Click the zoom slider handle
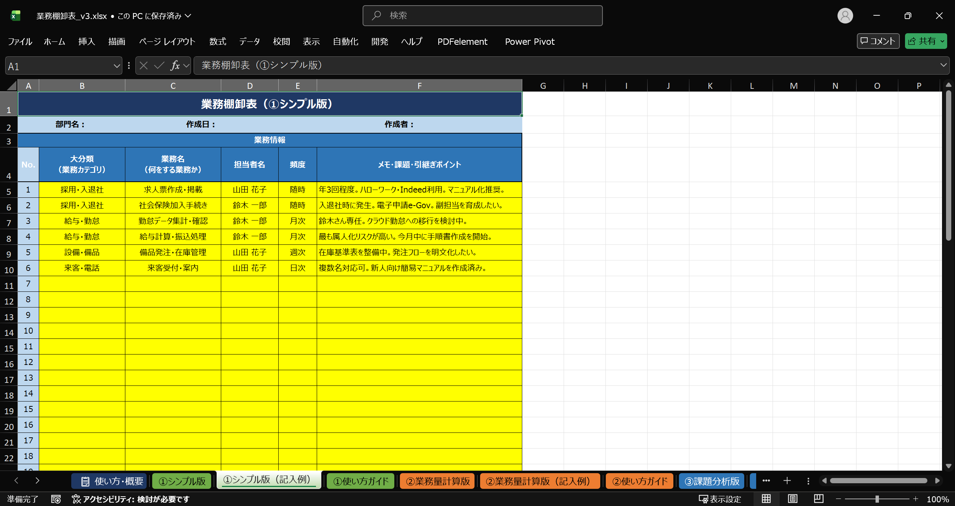955x506 pixels. [x=877, y=499]
